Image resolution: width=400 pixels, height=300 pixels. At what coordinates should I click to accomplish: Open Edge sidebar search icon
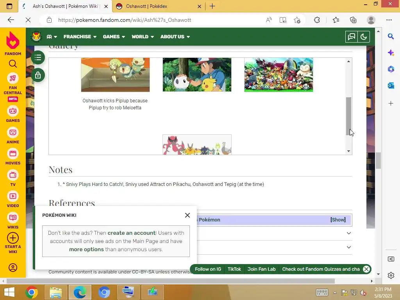point(391,36)
